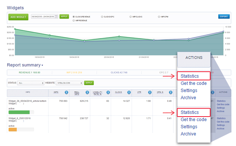Click the CPC:2.7 summary value

pyautogui.click(x=164, y=72)
